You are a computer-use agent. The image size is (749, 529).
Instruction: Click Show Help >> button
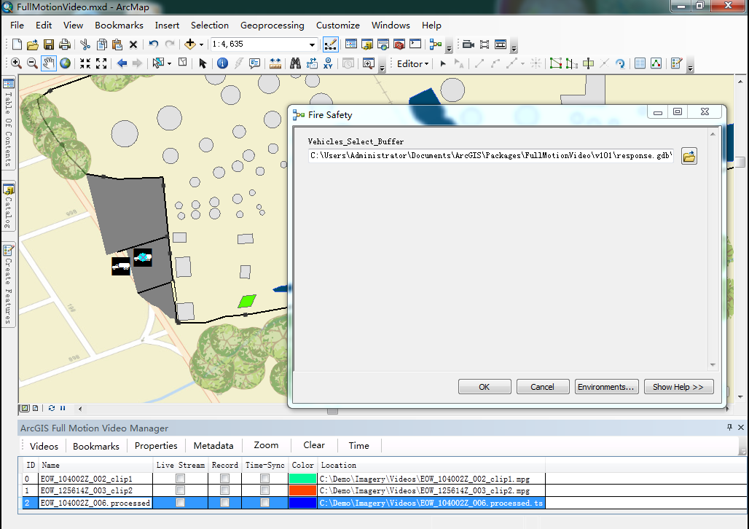click(x=678, y=387)
